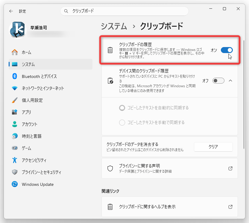
Task: Click the ゲーム controller icon
Action: coord(15,148)
